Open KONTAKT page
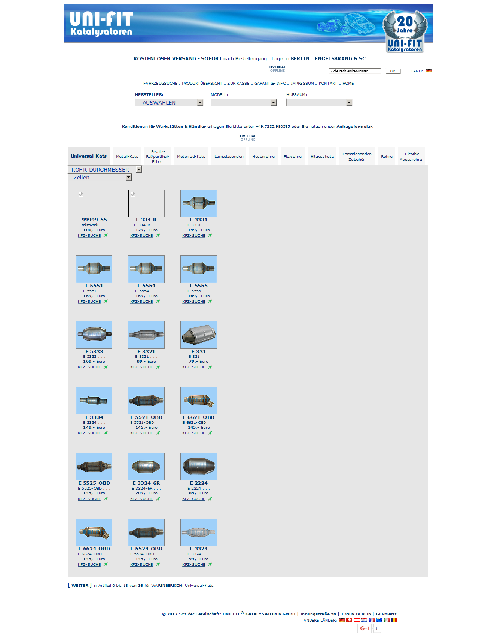Viewport: 497px width, 637px height. (328, 84)
